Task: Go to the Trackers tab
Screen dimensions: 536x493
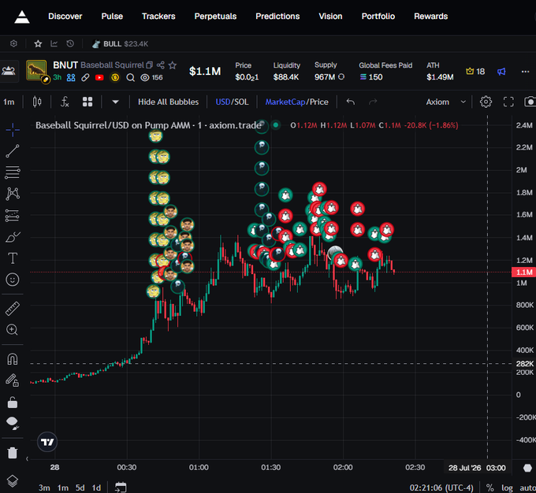Action: tap(158, 17)
